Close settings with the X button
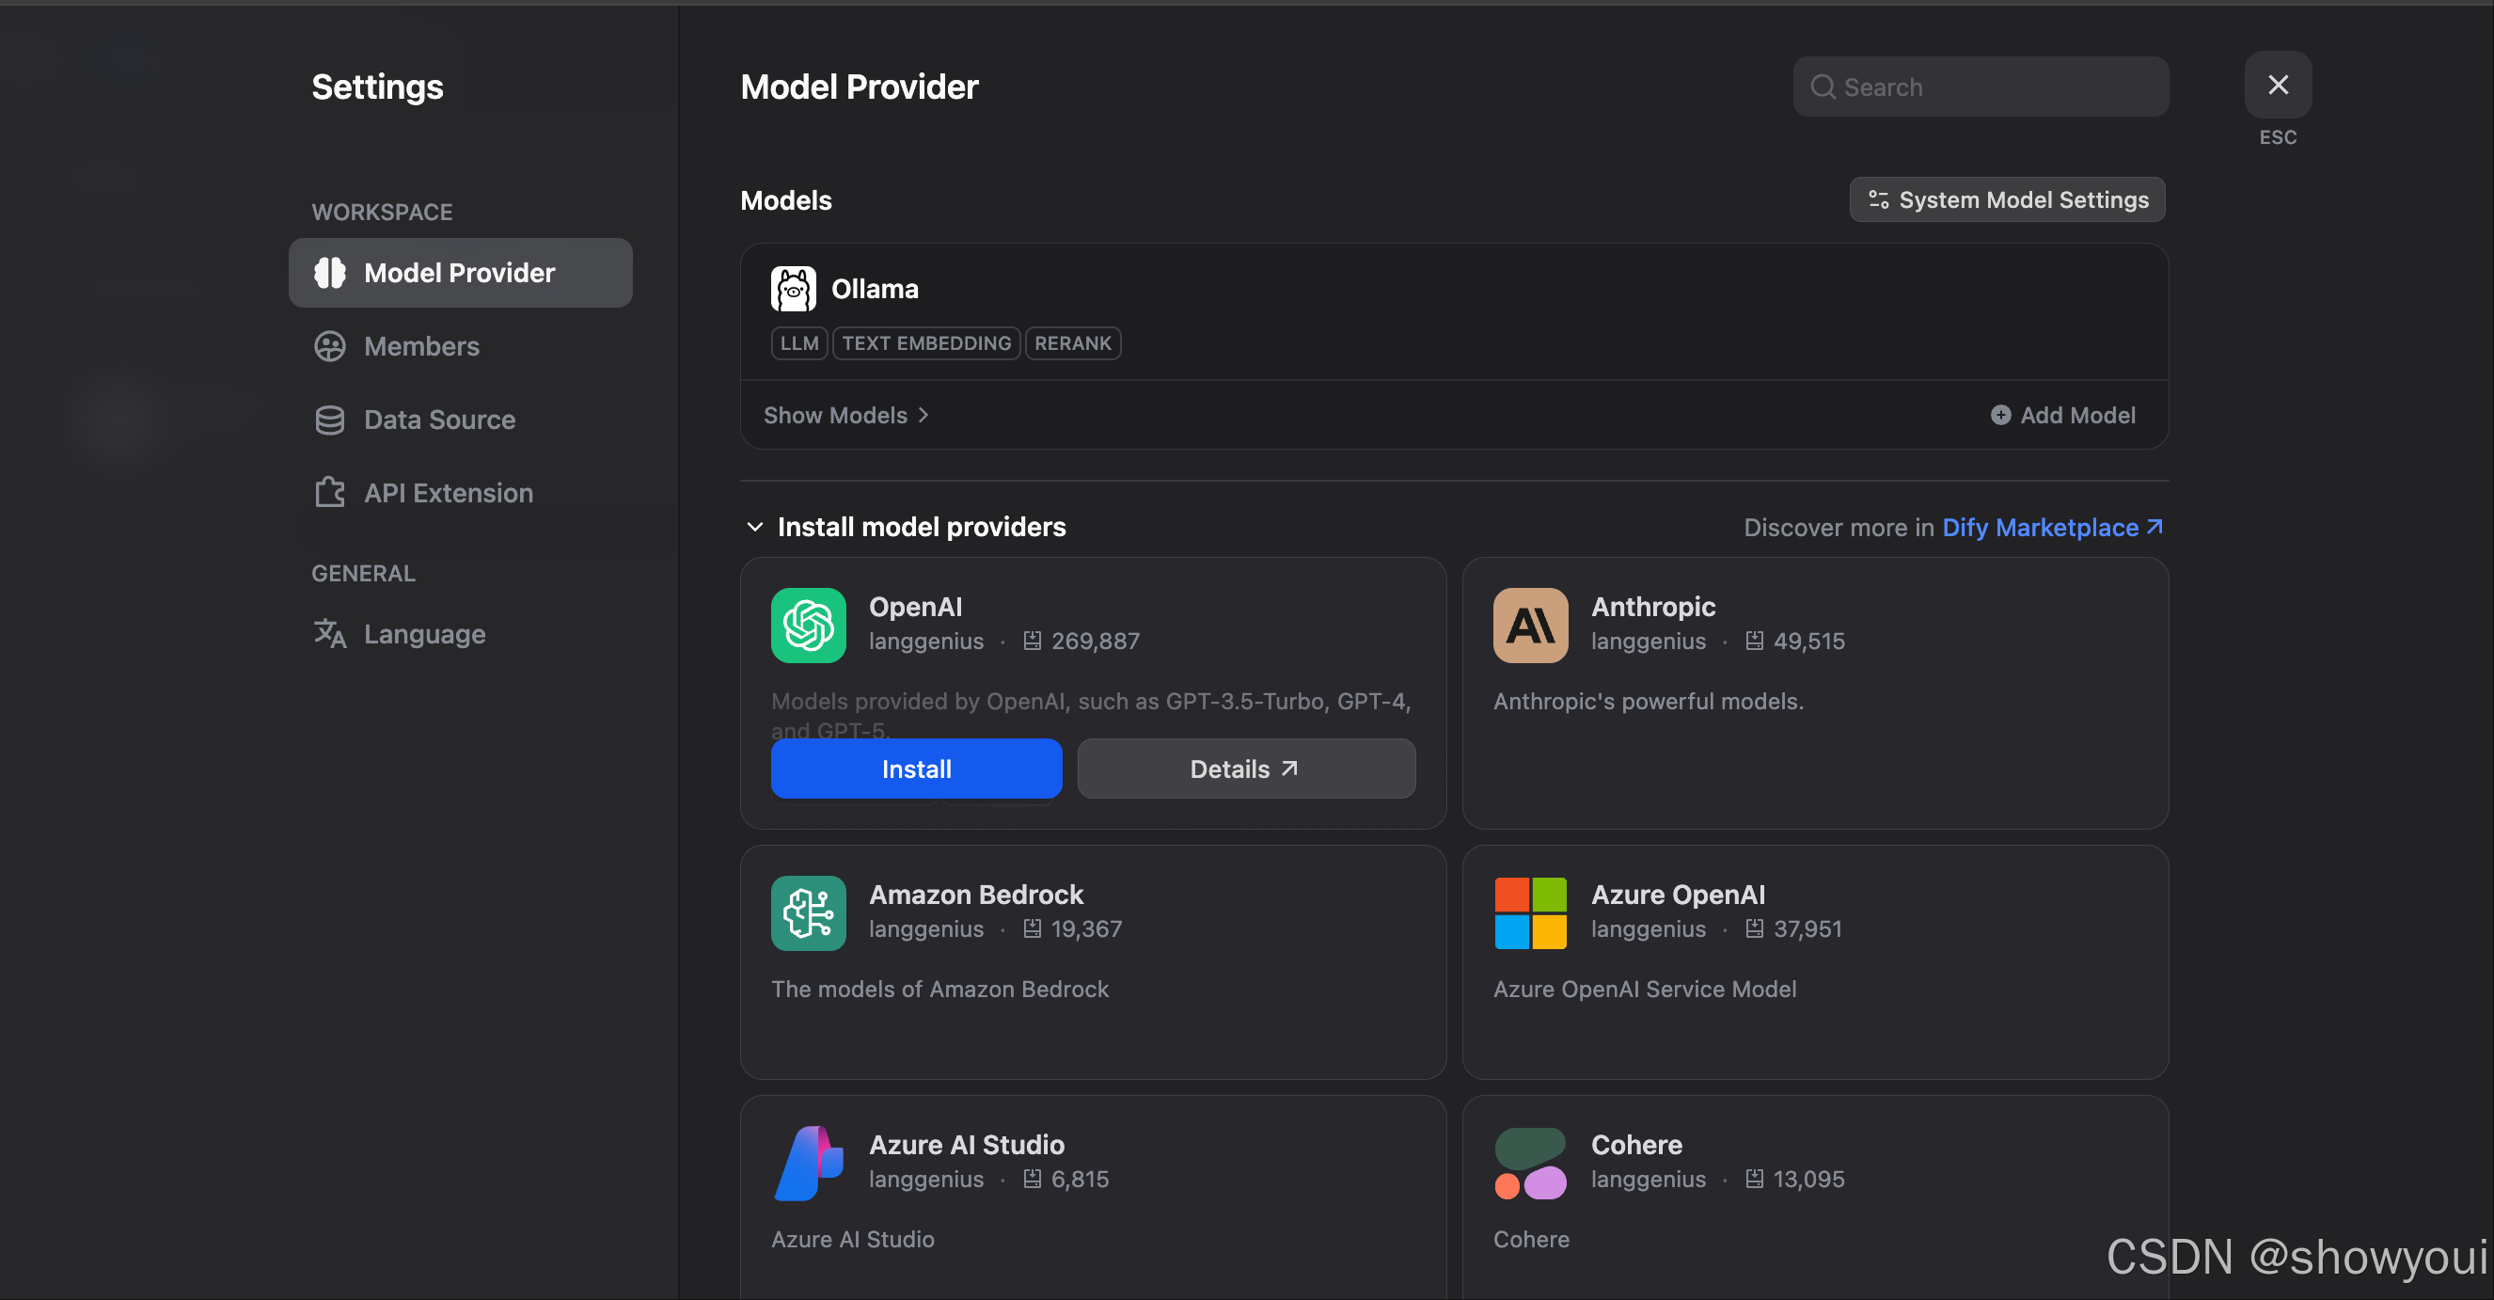The width and height of the screenshot is (2494, 1300). point(2277,86)
